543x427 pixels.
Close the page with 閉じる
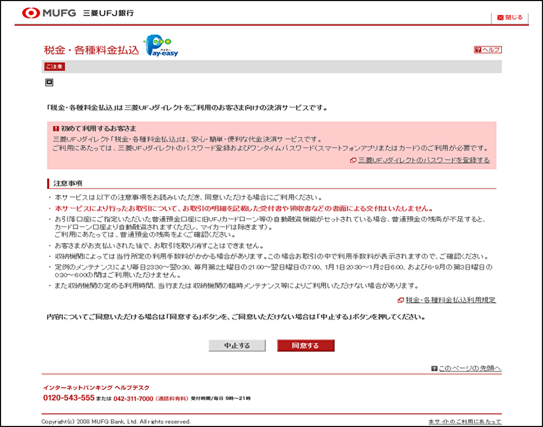point(510,17)
